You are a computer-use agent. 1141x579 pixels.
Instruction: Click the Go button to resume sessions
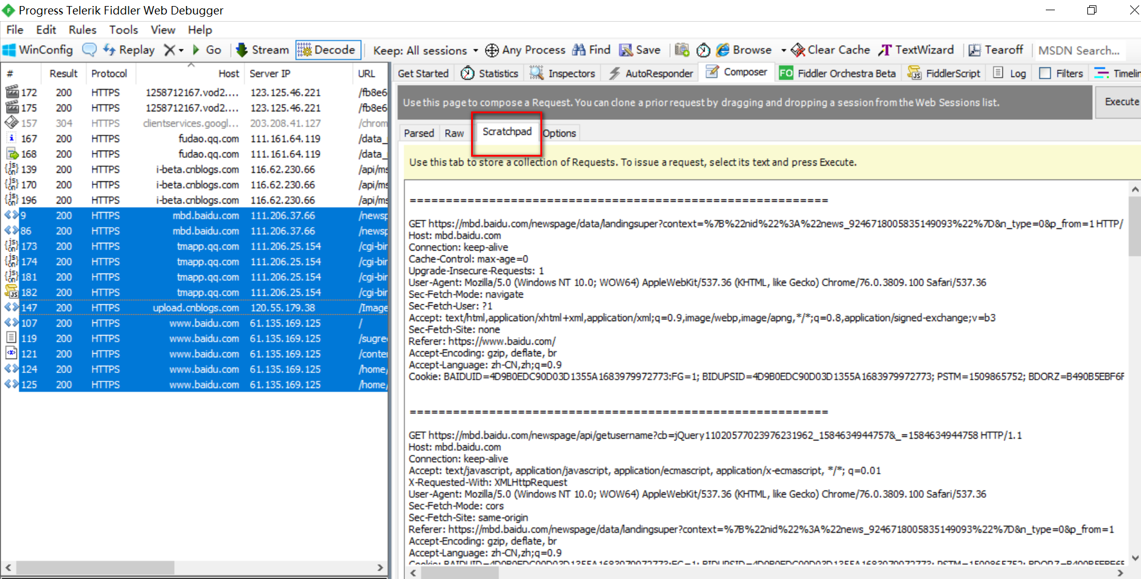pyautogui.click(x=207, y=50)
